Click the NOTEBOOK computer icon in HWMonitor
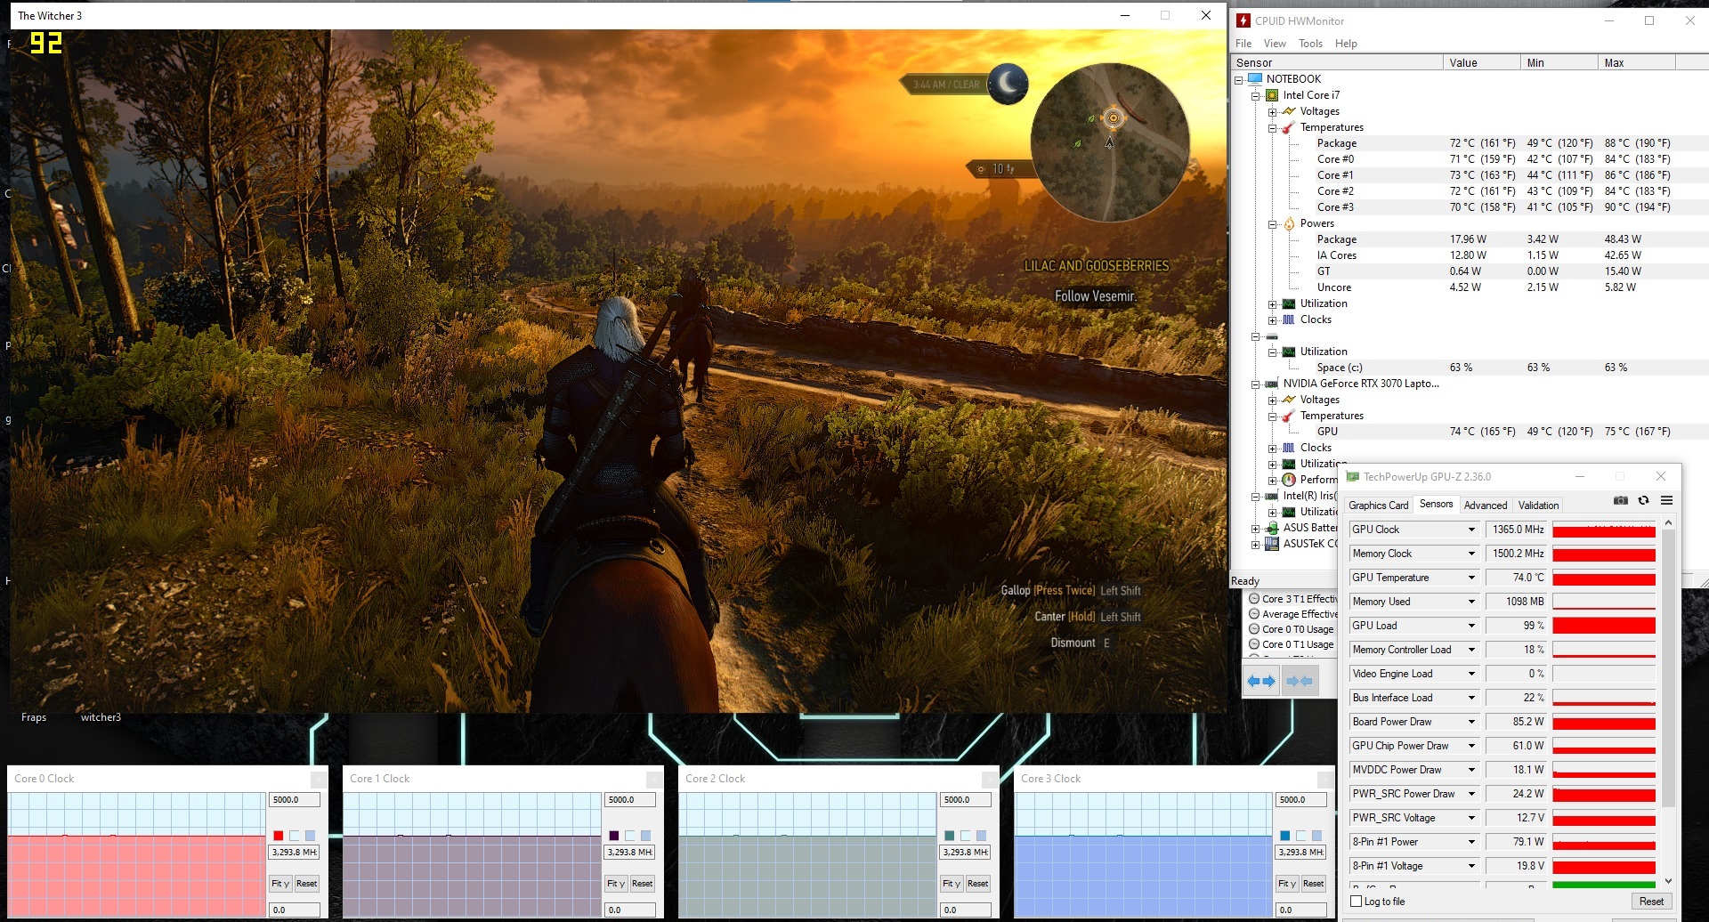Image resolution: width=1709 pixels, height=922 pixels. tap(1255, 79)
